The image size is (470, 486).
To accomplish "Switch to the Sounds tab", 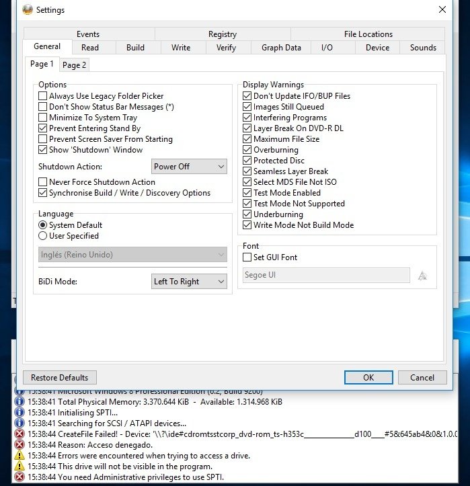I will click(x=423, y=48).
